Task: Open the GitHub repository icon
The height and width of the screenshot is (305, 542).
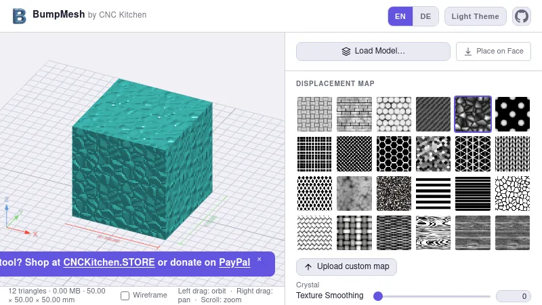Action: point(521,16)
